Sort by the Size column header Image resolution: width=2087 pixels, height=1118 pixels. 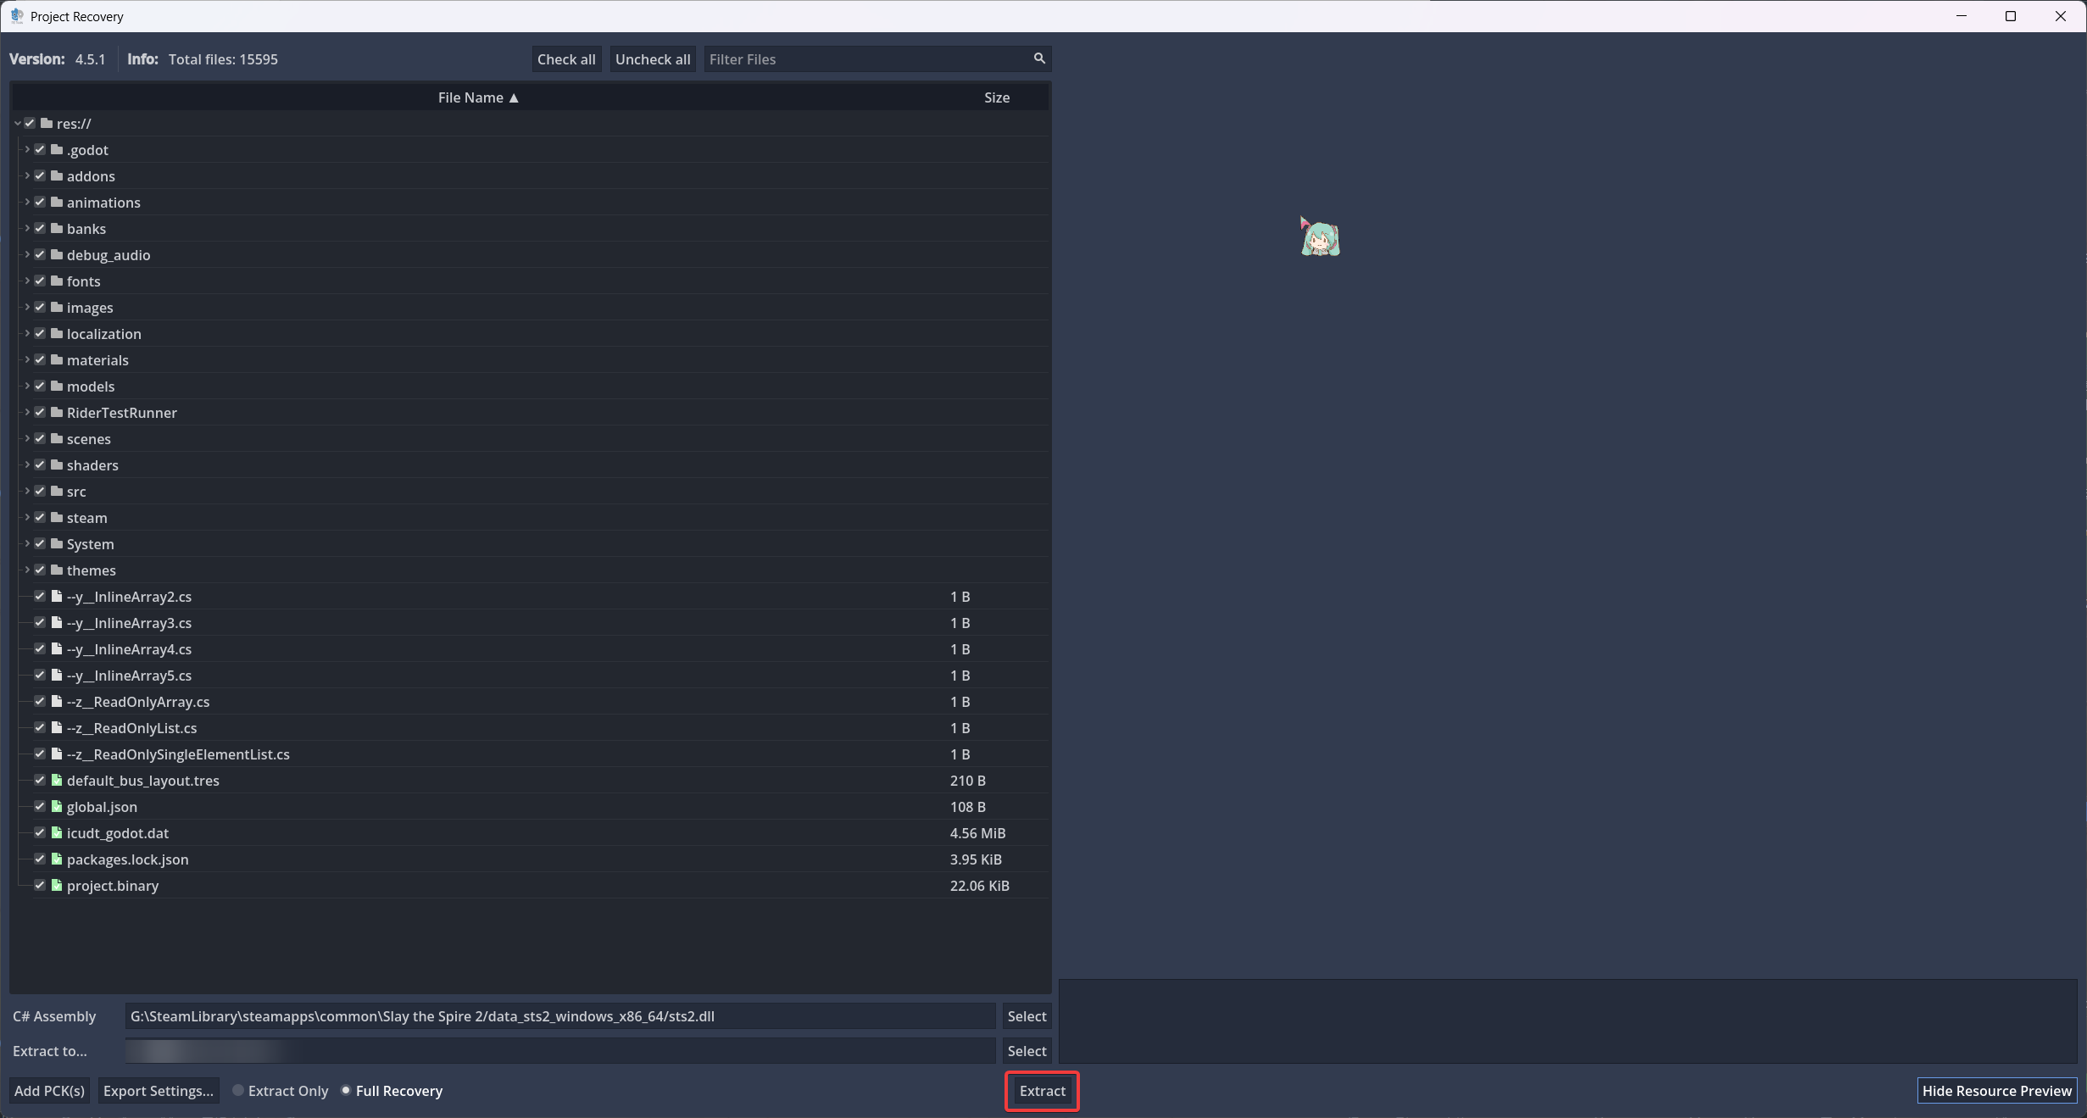point(996,97)
